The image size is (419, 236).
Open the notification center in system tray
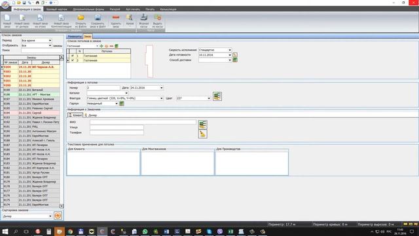412,231
